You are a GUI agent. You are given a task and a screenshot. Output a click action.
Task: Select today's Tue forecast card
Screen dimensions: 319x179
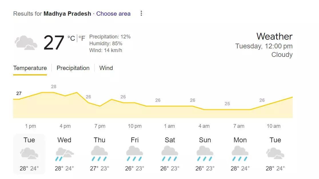[29, 154]
